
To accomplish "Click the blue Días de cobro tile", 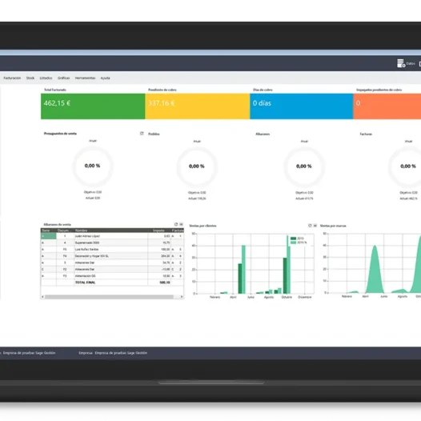I will [x=302, y=106].
